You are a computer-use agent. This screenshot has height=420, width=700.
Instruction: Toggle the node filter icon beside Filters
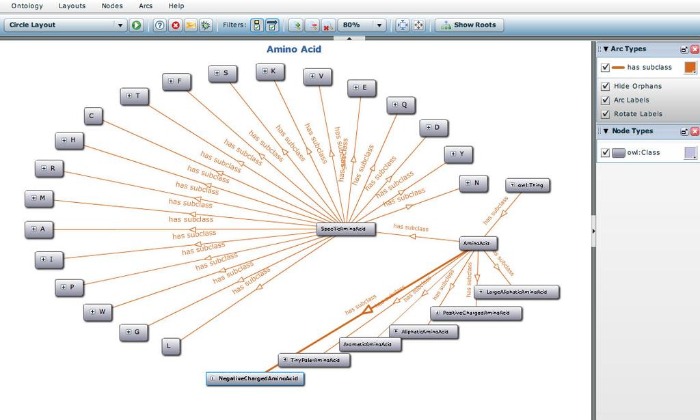tap(257, 25)
